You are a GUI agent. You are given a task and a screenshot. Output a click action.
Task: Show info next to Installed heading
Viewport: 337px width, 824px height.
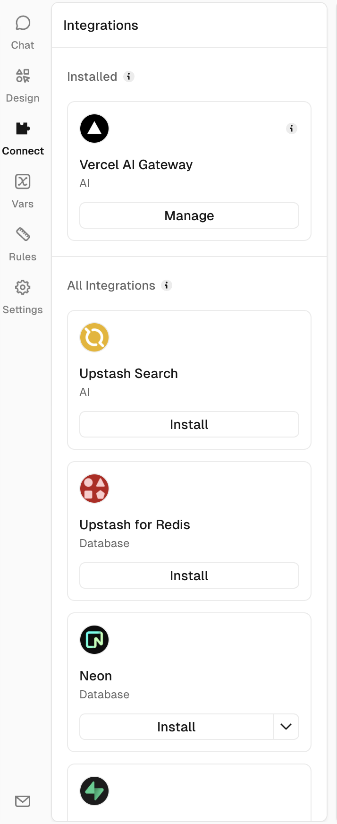pos(129,77)
